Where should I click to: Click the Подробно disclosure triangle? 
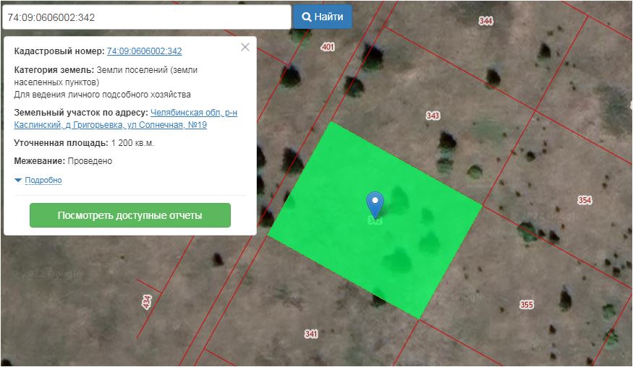[18, 181]
